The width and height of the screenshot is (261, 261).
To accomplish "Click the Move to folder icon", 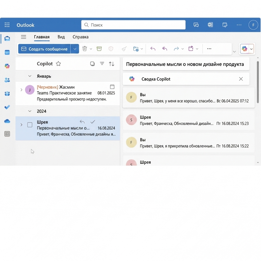I will click(136, 49).
